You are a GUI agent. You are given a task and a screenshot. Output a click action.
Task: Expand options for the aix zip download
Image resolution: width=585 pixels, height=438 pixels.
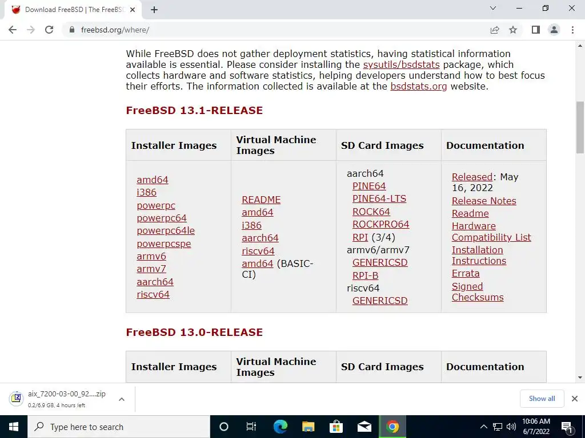point(121,399)
